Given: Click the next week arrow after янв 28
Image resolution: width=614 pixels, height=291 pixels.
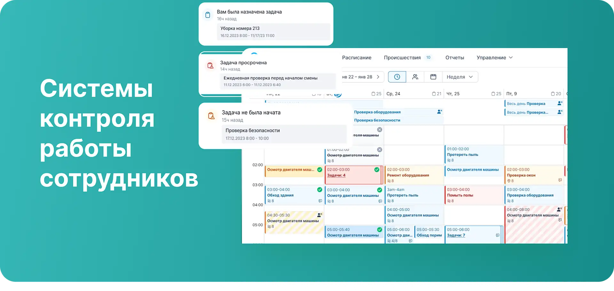Looking at the screenshot, I should (x=378, y=77).
